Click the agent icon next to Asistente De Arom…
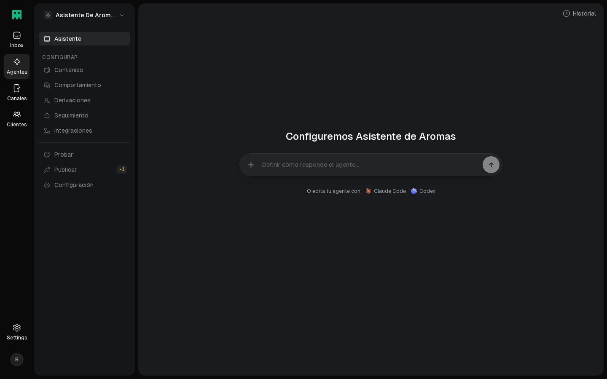The width and height of the screenshot is (607, 379). tap(48, 15)
